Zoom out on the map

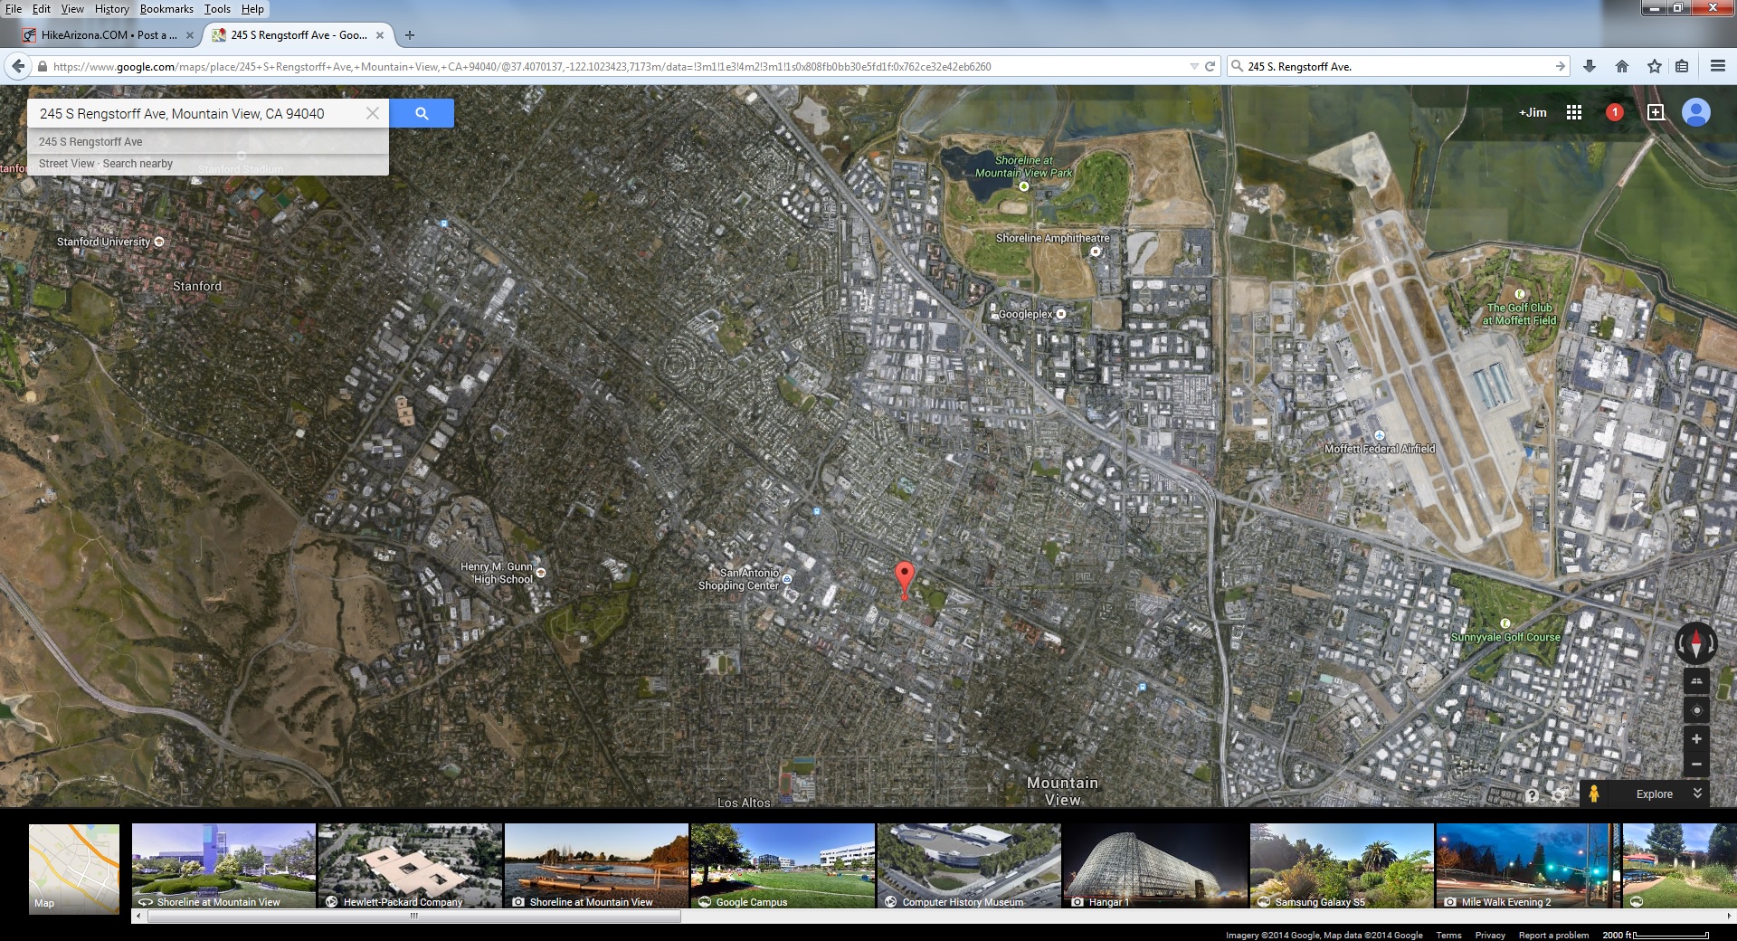pyautogui.click(x=1696, y=765)
